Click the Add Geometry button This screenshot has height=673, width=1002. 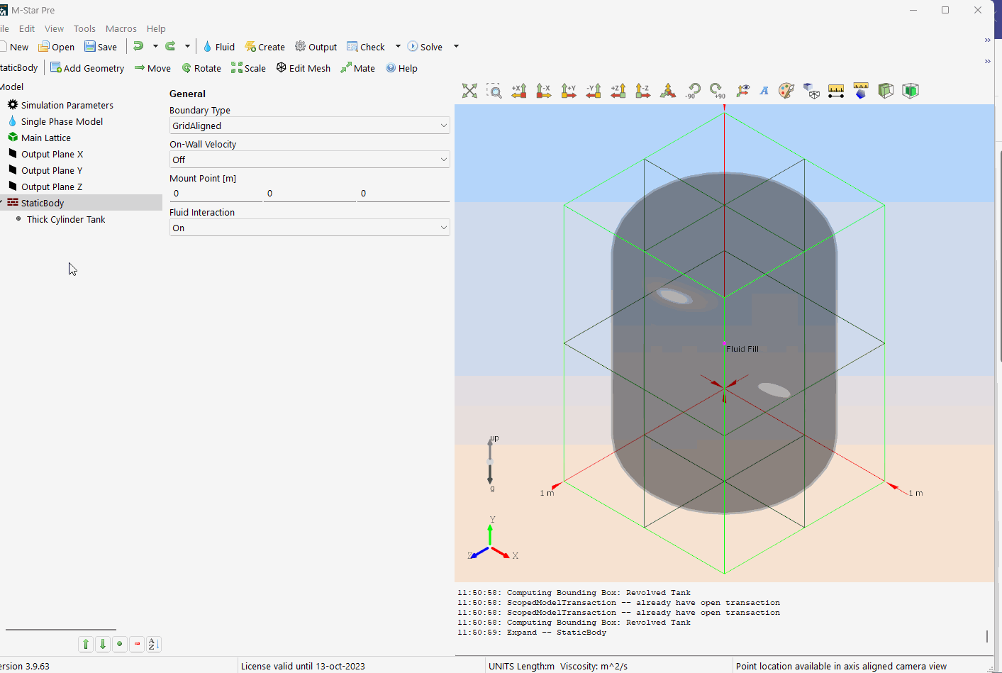(87, 68)
